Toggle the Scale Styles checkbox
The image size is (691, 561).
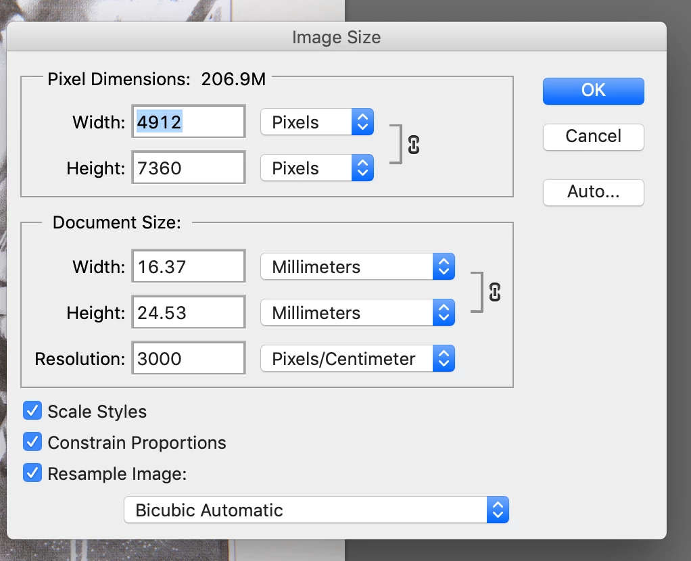(32, 411)
